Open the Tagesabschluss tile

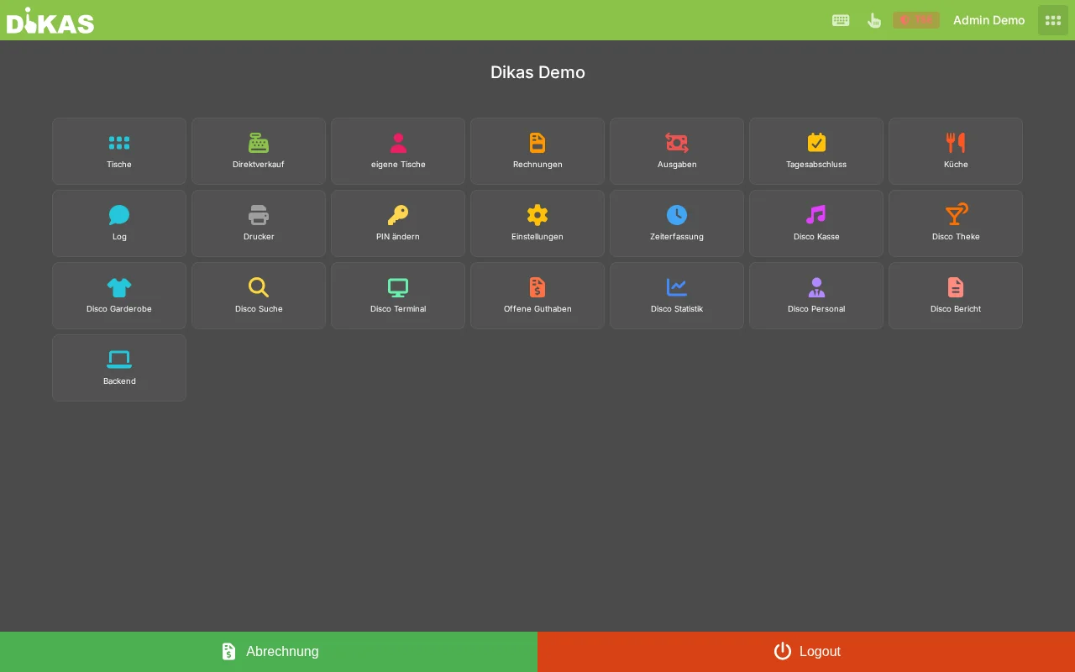tap(816, 151)
